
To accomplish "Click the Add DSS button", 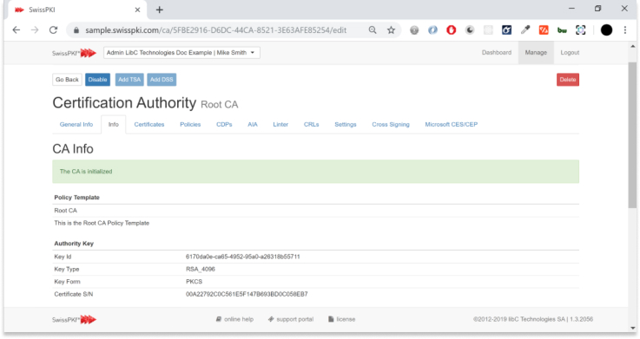I will [162, 80].
